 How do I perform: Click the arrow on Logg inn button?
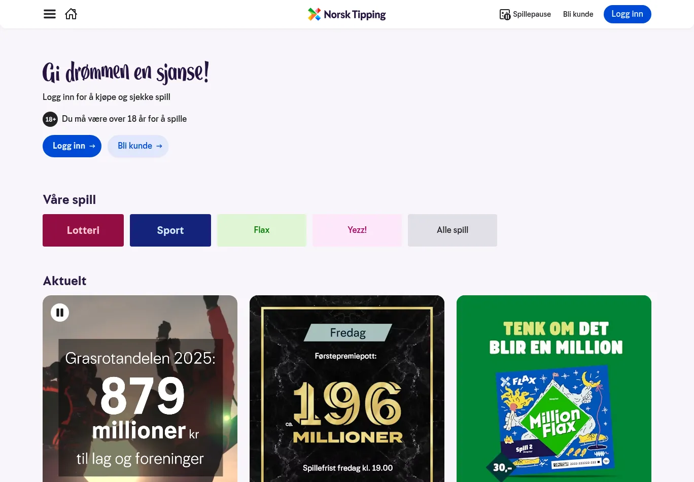coord(92,146)
